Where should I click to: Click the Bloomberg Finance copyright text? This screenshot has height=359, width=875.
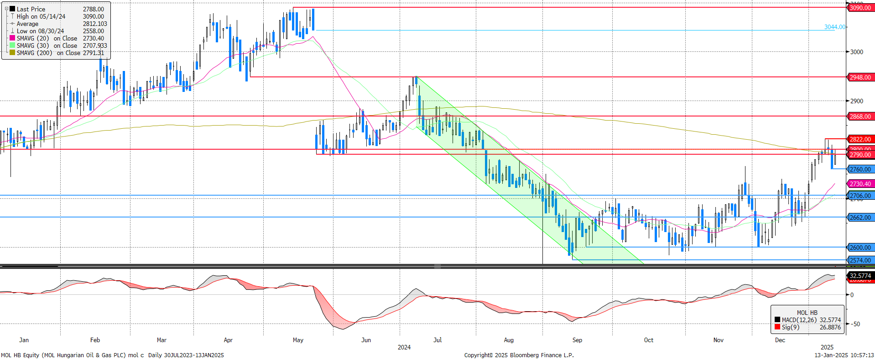[x=519, y=355]
